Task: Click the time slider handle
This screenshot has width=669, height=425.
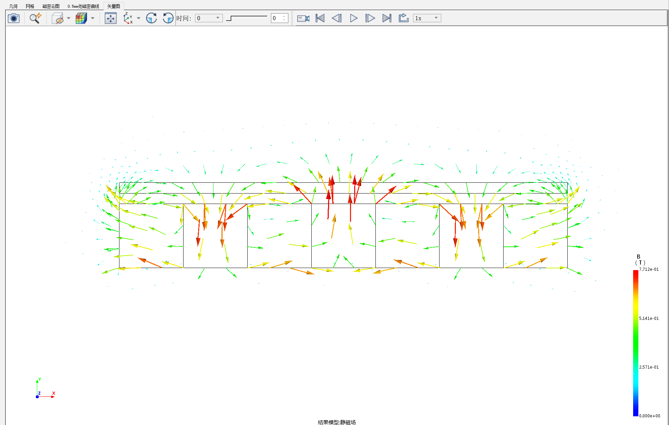Action: click(x=229, y=18)
